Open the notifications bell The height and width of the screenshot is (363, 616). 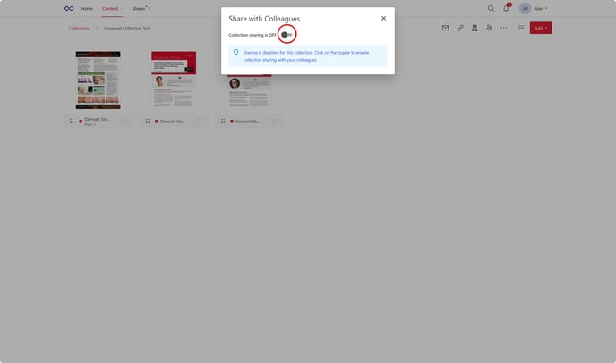click(506, 9)
